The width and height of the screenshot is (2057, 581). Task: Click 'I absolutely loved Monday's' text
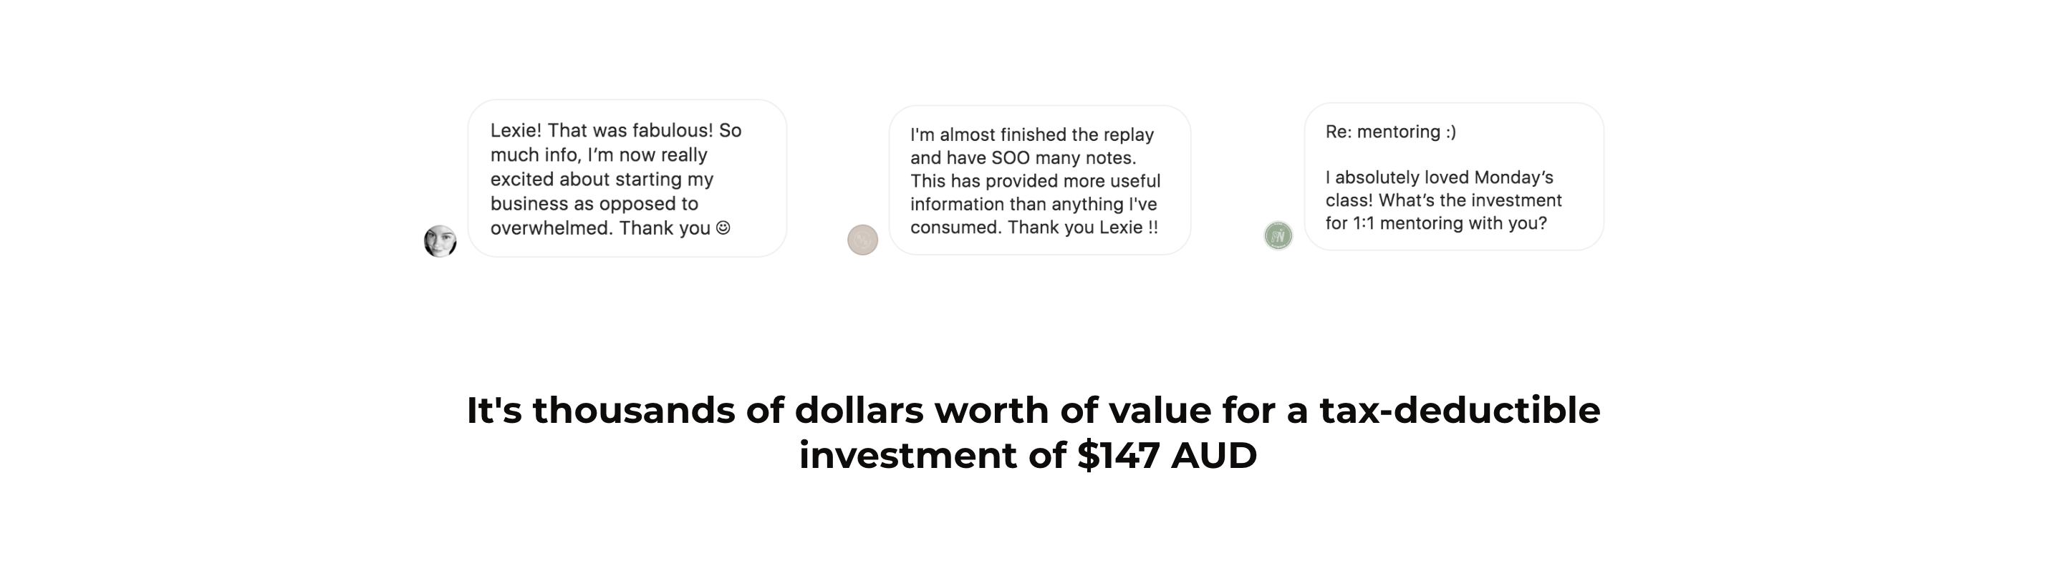point(1440,177)
